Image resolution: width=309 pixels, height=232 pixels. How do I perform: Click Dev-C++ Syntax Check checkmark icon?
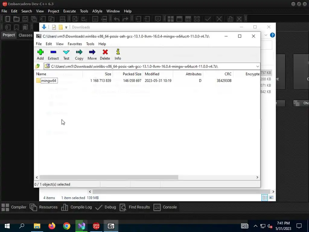pos(208,19)
